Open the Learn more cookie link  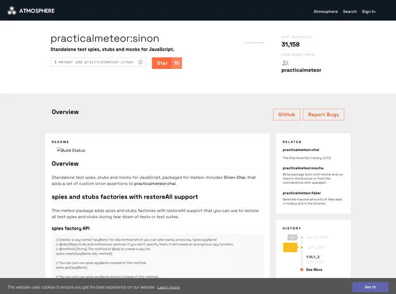click(x=169, y=287)
